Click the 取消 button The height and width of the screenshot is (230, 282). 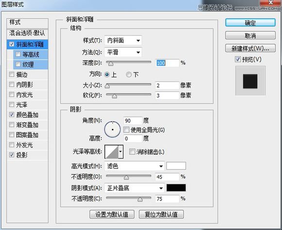coord(250,35)
